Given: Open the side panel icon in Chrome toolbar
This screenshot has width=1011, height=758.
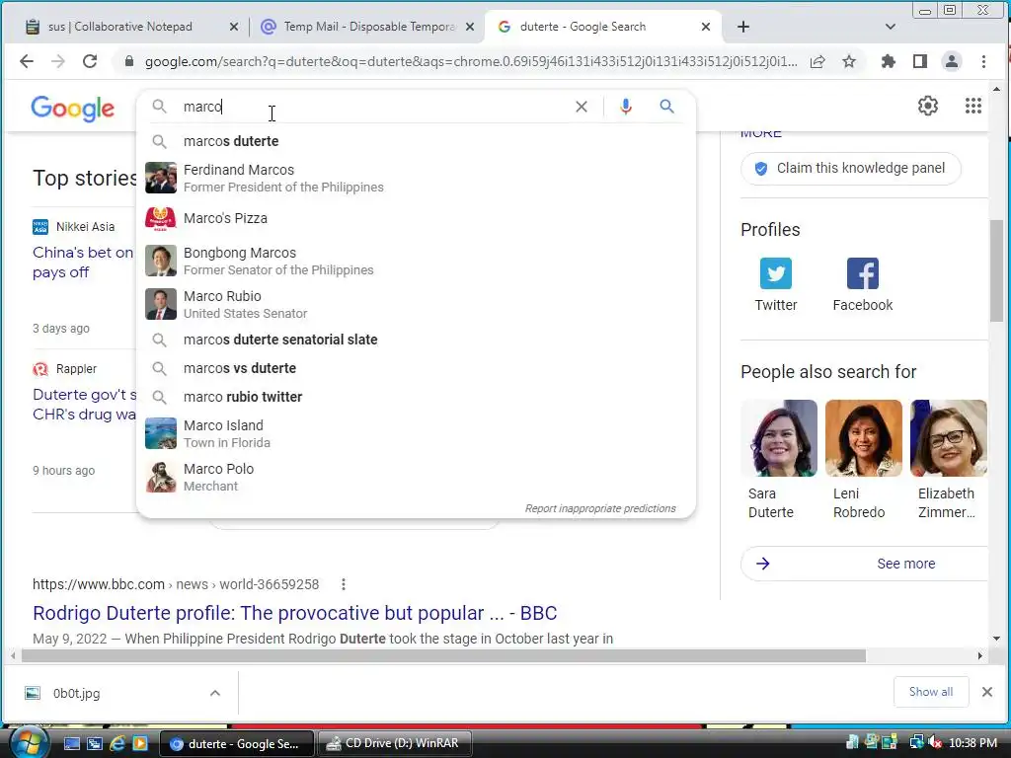Looking at the screenshot, I should coord(920,61).
